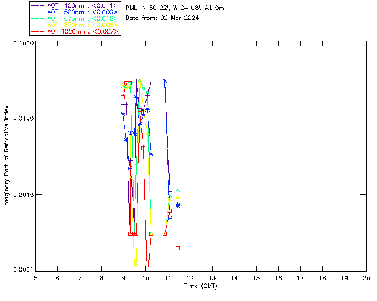Click the green dashed line sample in legend
Image resolution: width=377 pixels, height=301 pixels.
point(38,18)
